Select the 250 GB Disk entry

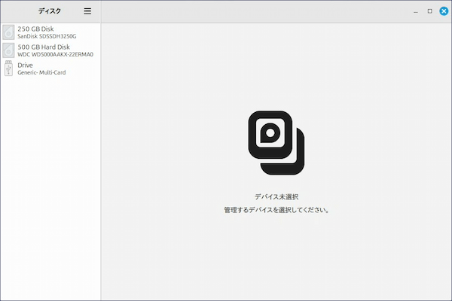pyautogui.click(x=53, y=32)
